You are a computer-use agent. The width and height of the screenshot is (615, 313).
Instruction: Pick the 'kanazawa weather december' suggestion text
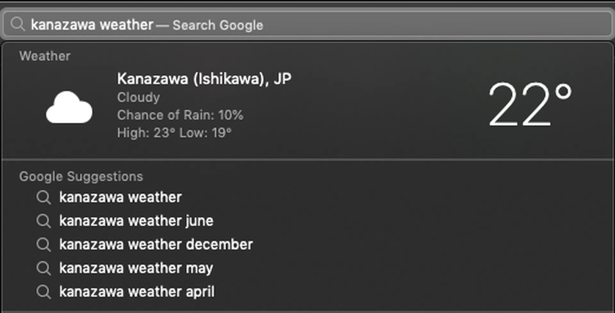[x=156, y=245]
